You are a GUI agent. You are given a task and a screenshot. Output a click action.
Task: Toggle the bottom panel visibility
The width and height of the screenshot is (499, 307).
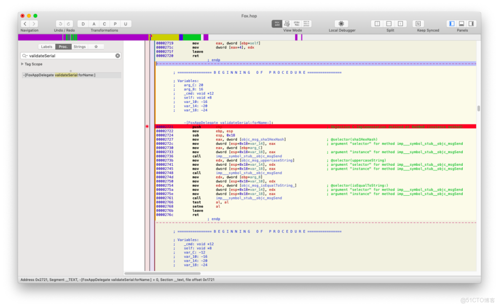click(x=462, y=24)
